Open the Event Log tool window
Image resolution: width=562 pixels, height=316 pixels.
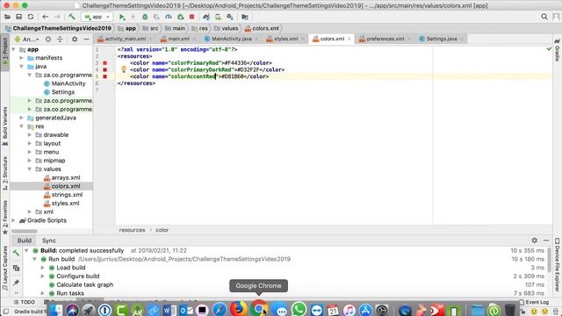pos(534,302)
